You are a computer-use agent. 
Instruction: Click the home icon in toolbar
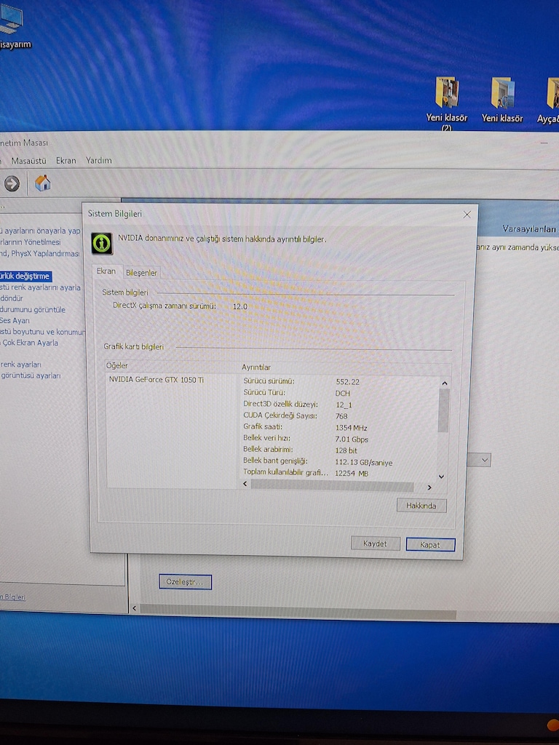[42, 183]
